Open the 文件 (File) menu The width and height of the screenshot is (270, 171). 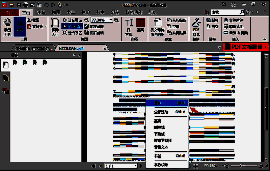[9, 12]
